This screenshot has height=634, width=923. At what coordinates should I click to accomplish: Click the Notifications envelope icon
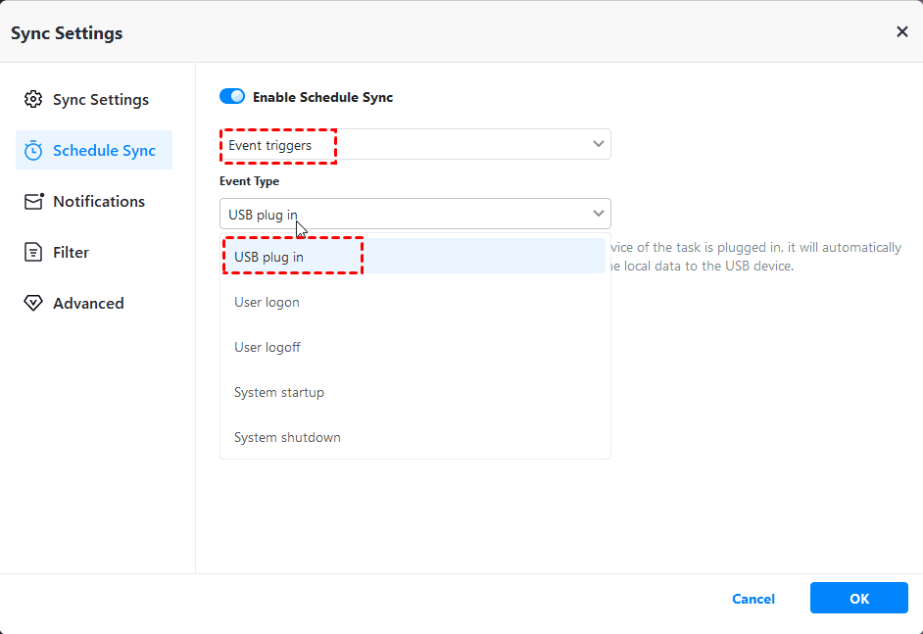coord(33,202)
